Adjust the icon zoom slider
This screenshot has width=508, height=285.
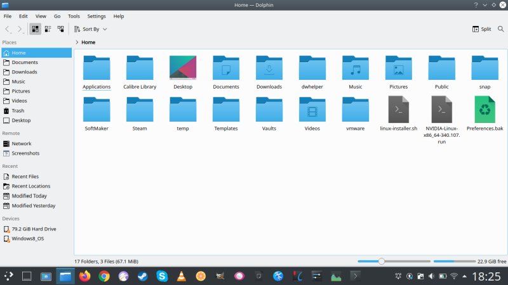pos(382,261)
